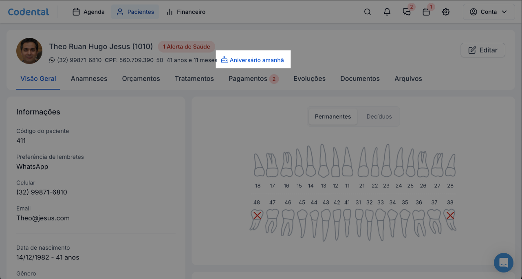Screen dimensions: 522x279
Task: Go to the Anamneses tab
Action: pyautogui.click(x=89, y=79)
